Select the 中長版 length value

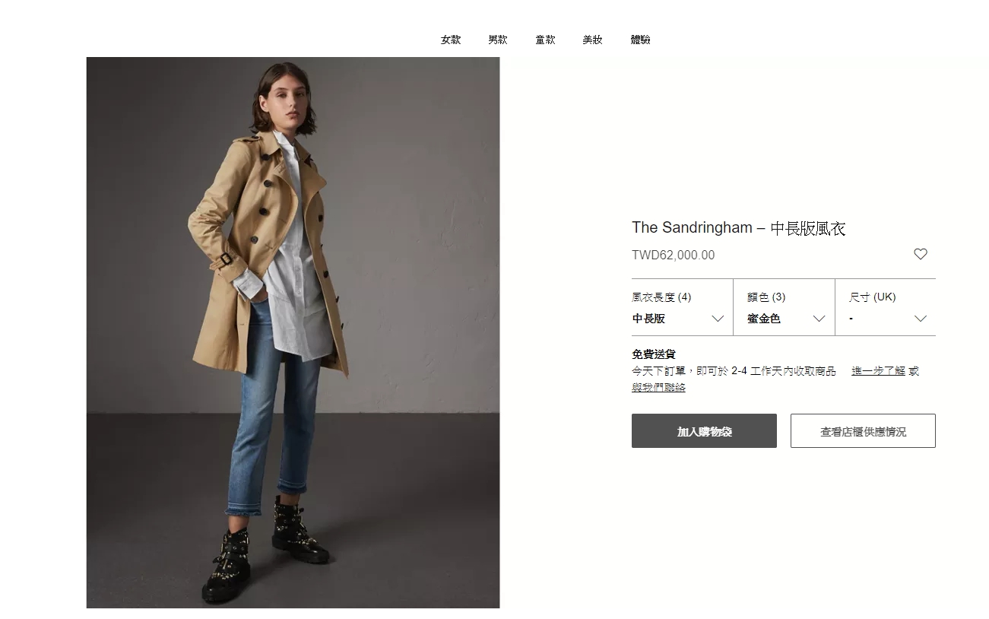[648, 319]
